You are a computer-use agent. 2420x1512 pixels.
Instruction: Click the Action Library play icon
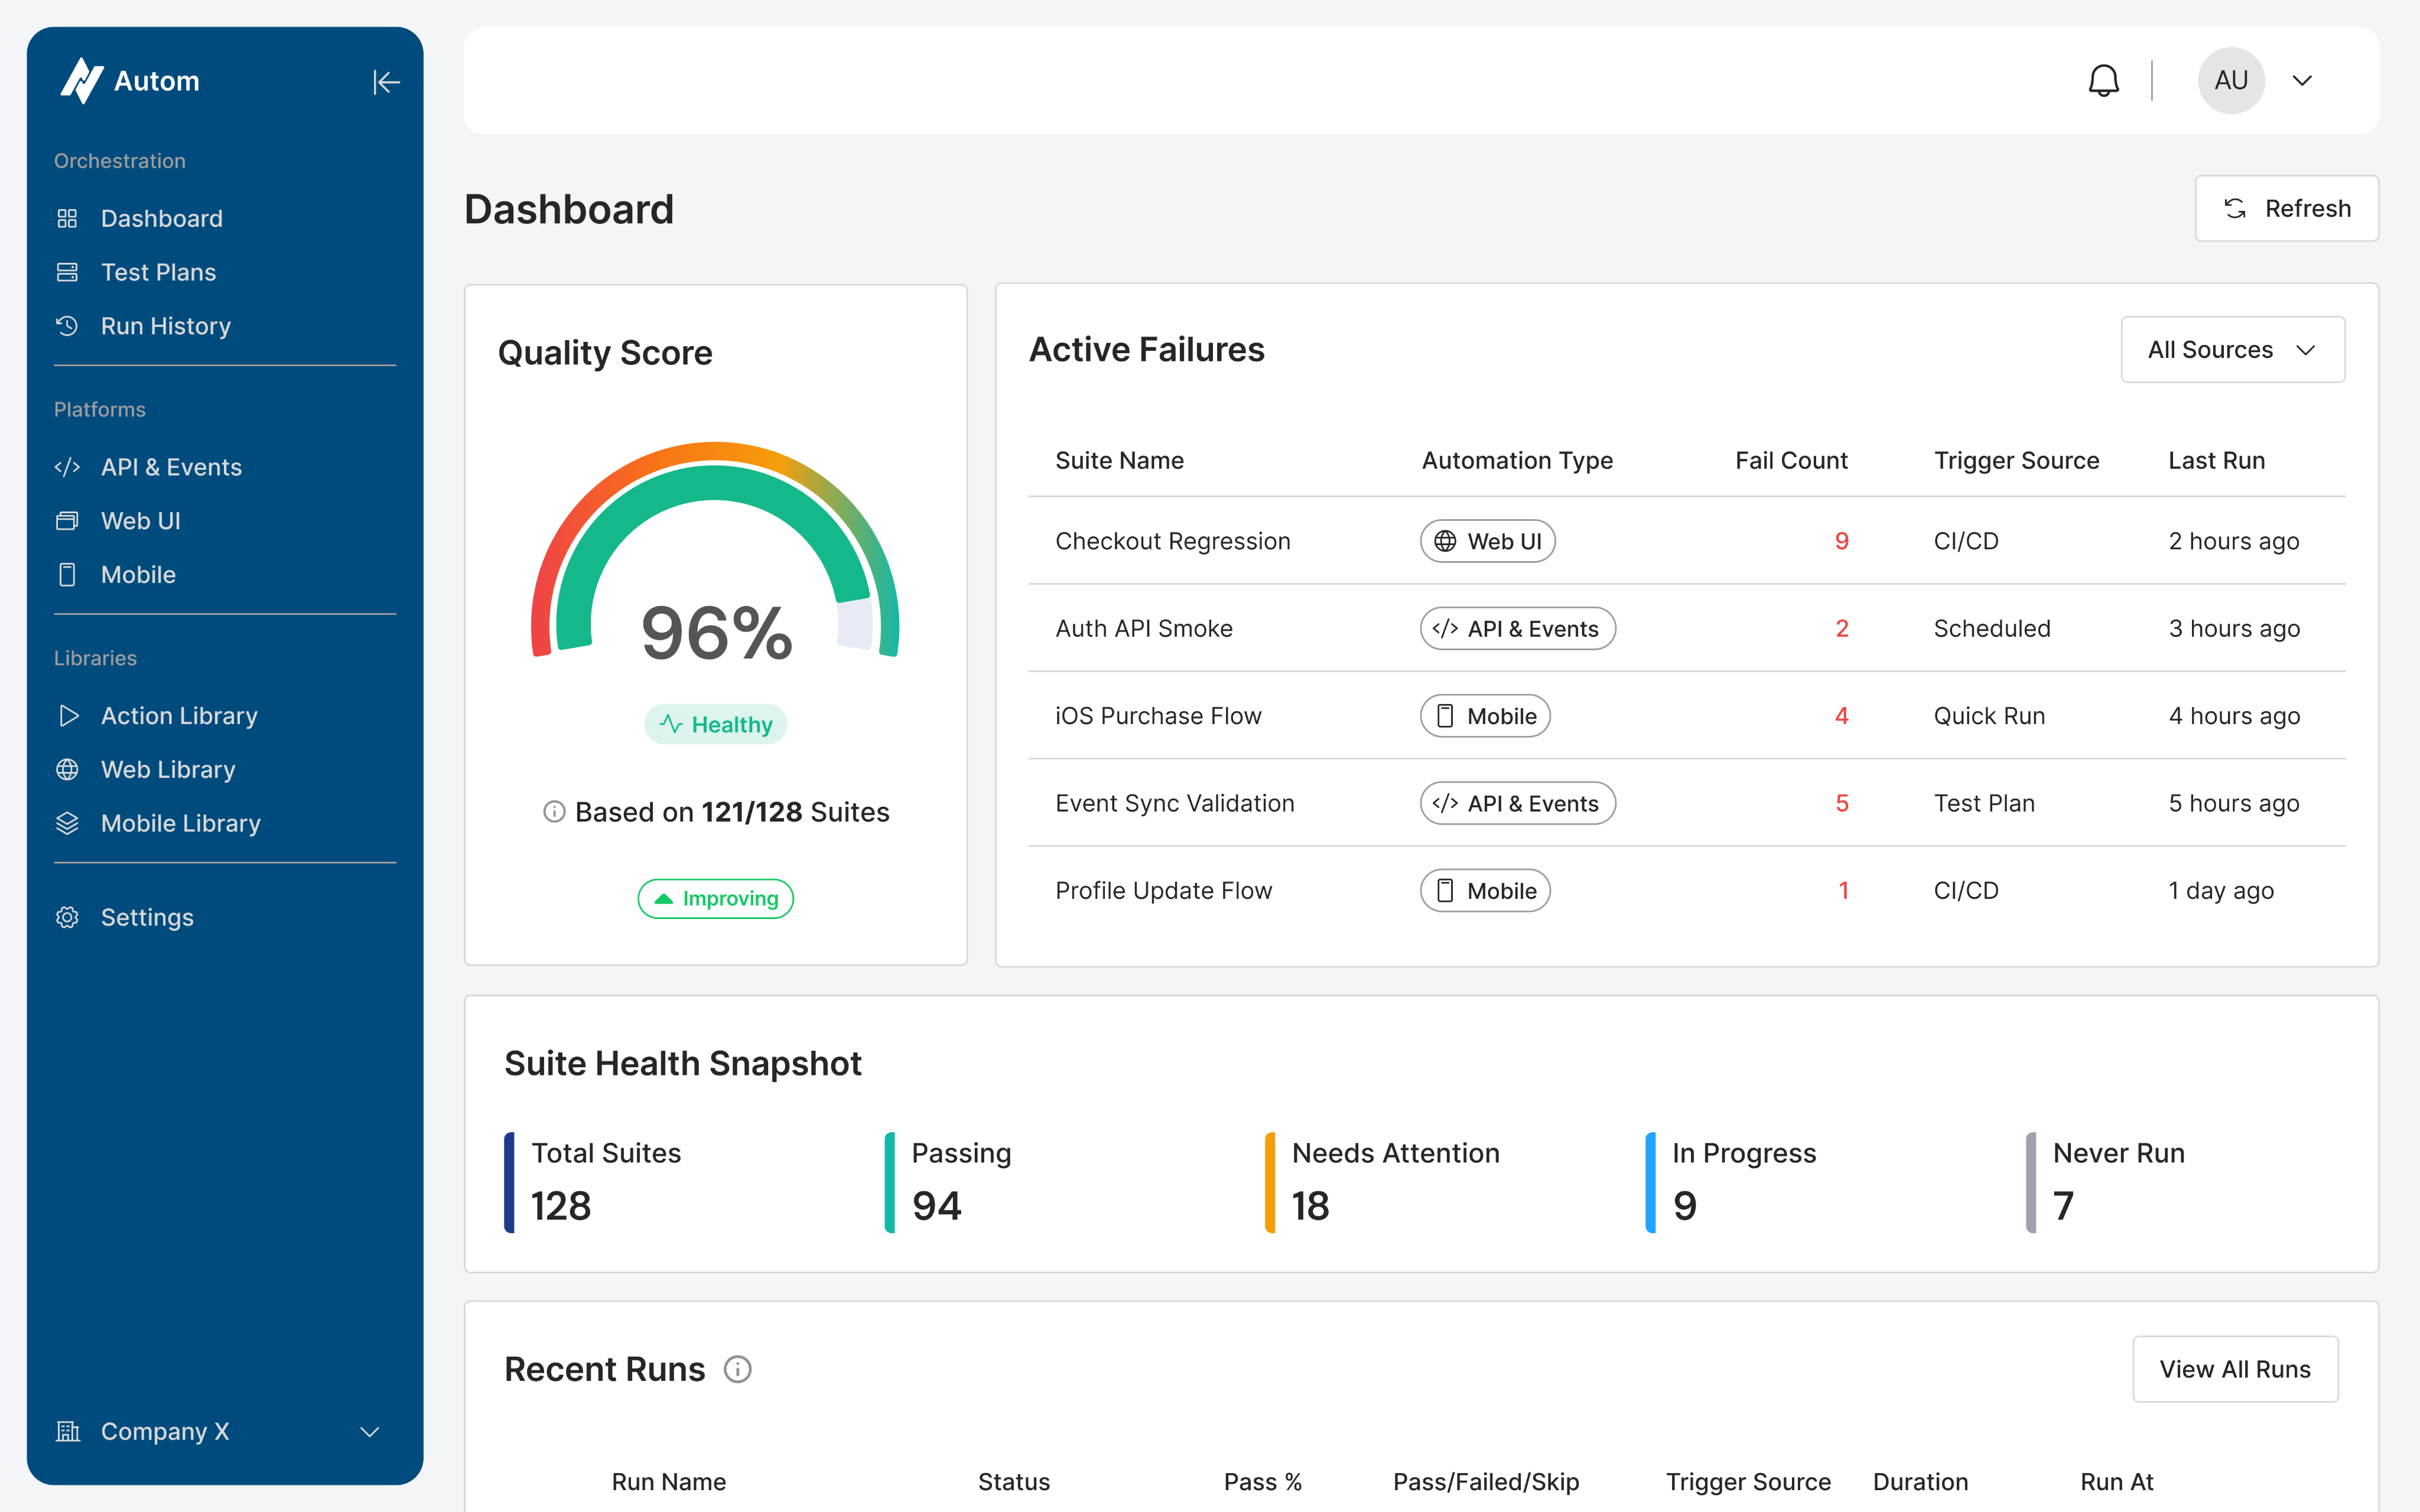click(x=68, y=716)
